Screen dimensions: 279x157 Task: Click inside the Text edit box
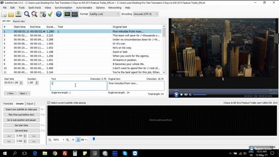click(78, 85)
